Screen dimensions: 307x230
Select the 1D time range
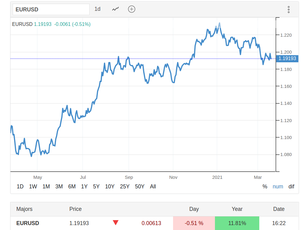coord(20,187)
